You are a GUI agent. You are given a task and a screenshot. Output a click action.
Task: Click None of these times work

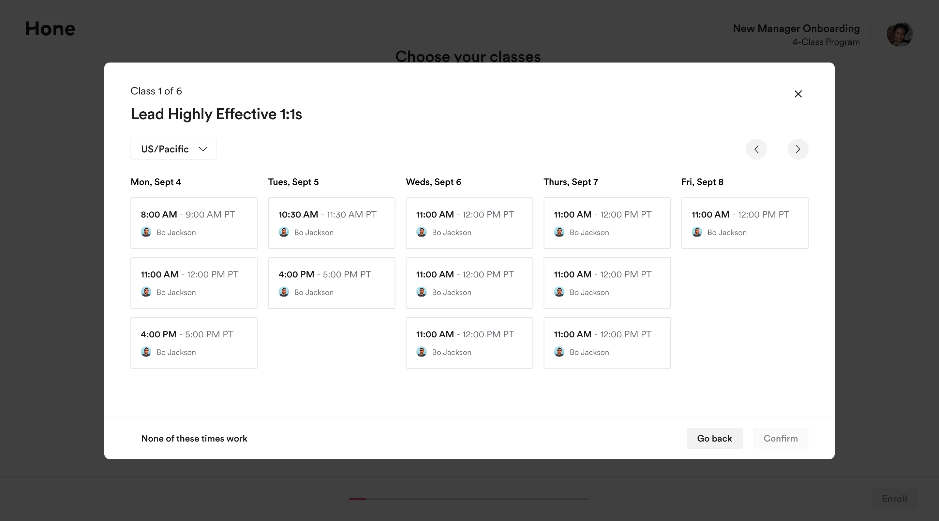click(x=194, y=438)
